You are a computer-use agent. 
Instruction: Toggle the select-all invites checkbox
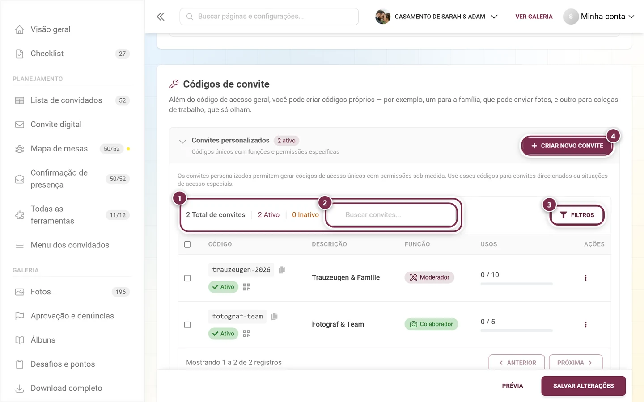(187, 244)
